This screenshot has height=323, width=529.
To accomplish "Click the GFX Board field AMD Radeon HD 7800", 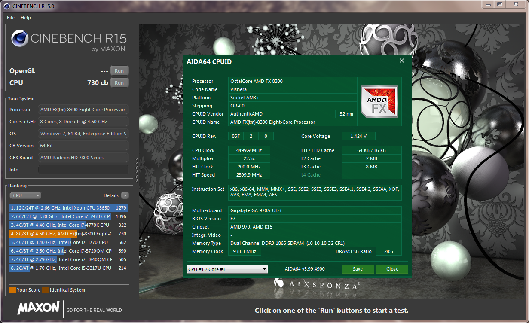I will tap(83, 158).
